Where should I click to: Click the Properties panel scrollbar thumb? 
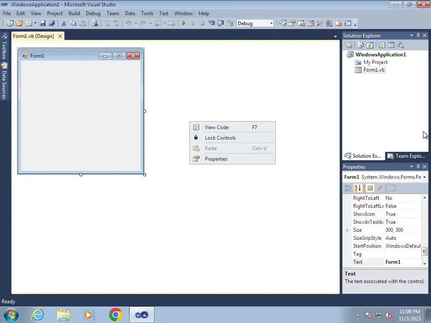(425, 252)
